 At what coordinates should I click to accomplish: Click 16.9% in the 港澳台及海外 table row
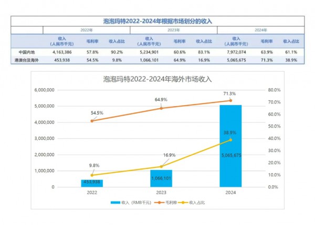pos(204,60)
